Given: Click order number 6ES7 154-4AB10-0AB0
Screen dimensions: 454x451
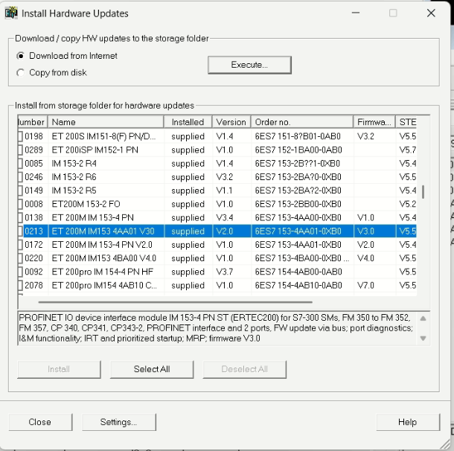Looking at the screenshot, I should point(298,286).
